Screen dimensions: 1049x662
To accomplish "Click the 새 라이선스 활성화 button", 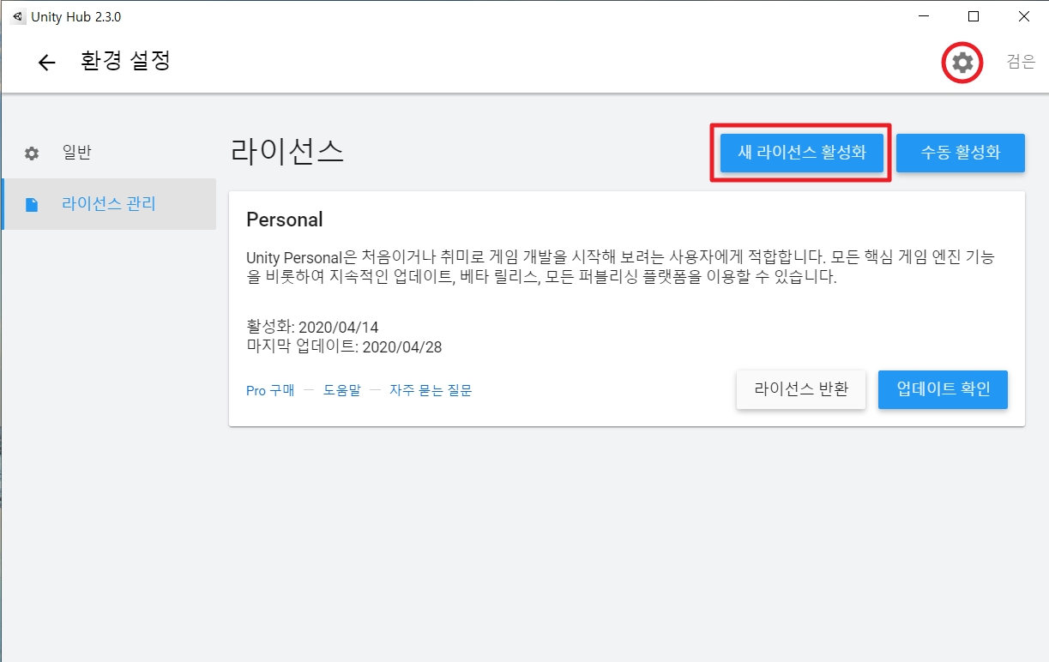I will (802, 153).
